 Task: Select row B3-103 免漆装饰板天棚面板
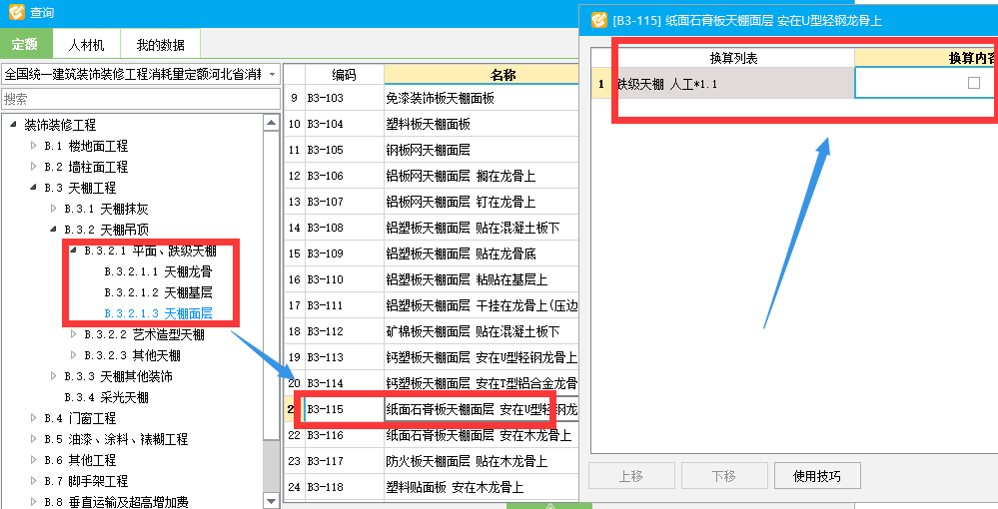pyautogui.click(x=432, y=98)
